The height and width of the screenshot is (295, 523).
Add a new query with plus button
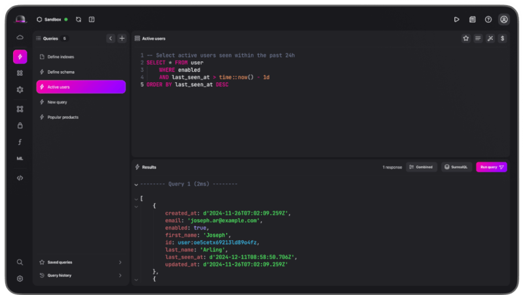(122, 39)
